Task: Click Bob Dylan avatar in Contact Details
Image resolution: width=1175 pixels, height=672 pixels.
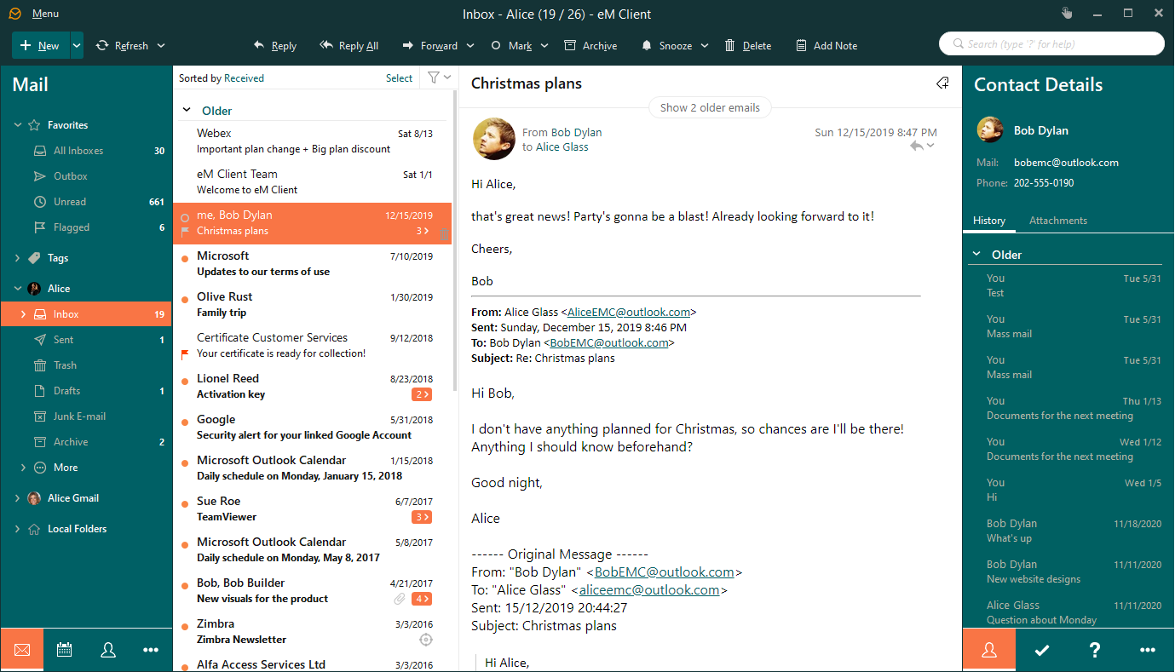Action: click(989, 130)
